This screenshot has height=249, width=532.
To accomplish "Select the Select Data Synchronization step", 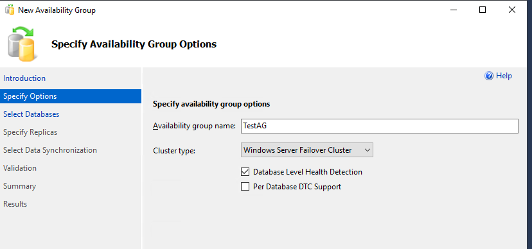I will pyautogui.click(x=50, y=150).
